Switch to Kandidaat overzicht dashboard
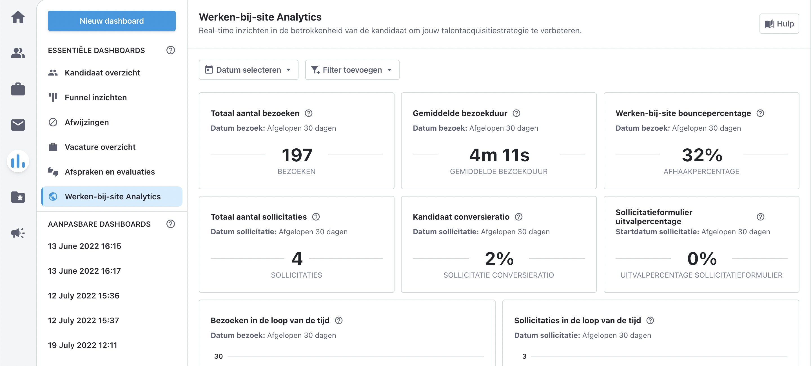 coord(102,73)
